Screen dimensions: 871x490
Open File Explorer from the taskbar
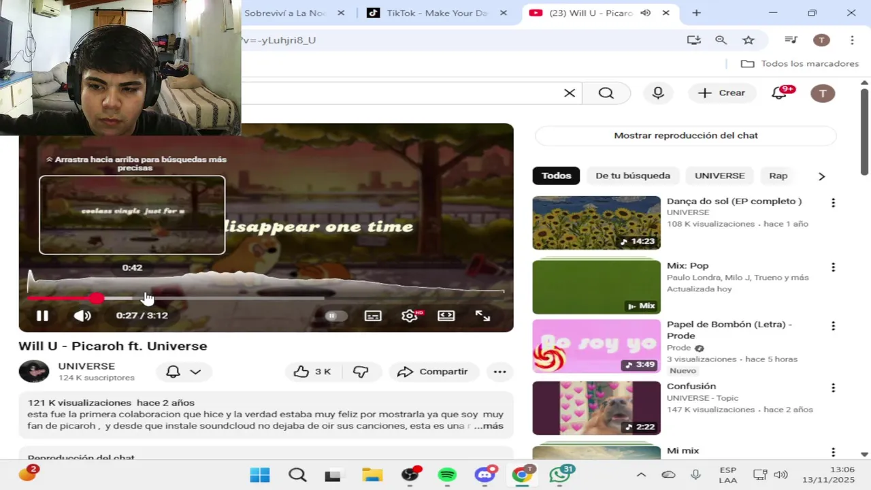[x=372, y=474]
